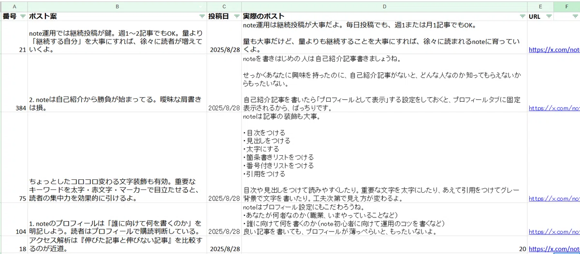Open the filter dropdown for 投稿日 column
Viewport: 580px width, 254px height.
(236, 16)
